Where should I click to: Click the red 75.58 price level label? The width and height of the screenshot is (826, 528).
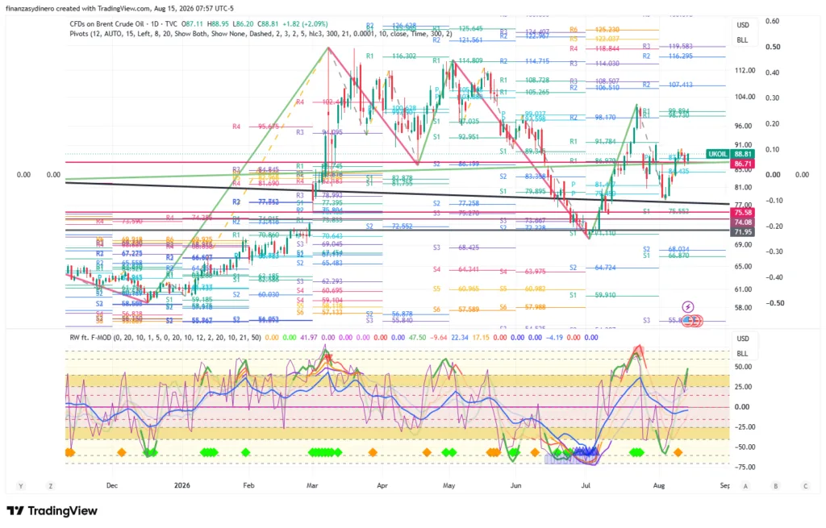pyautogui.click(x=742, y=213)
